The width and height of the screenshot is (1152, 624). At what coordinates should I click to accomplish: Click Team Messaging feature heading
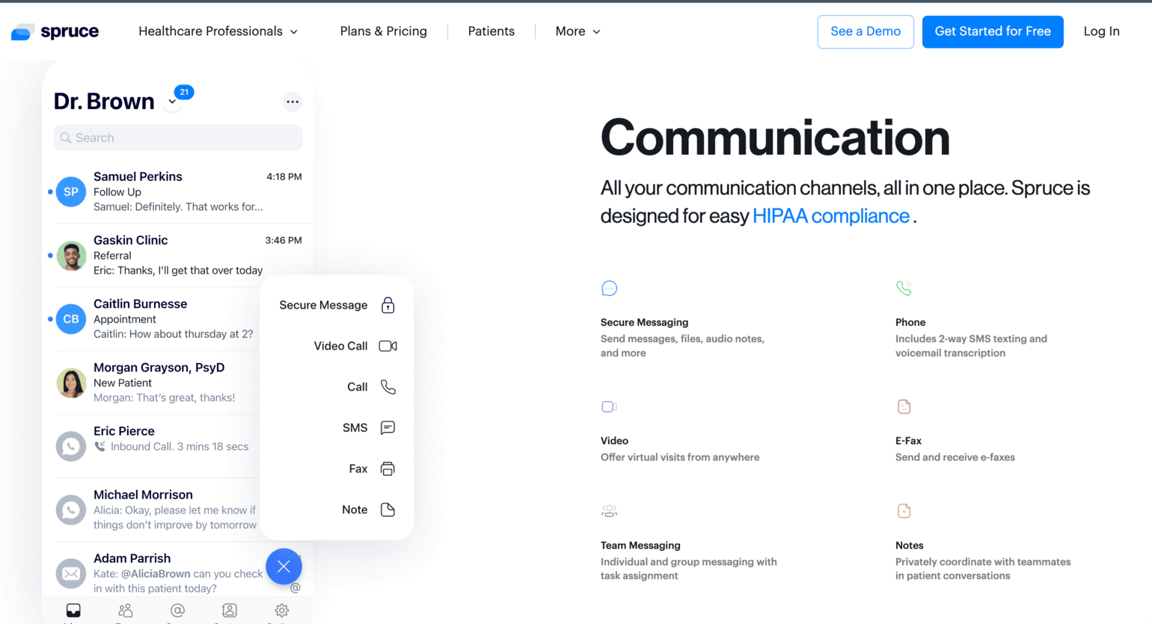[x=640, y=546]
